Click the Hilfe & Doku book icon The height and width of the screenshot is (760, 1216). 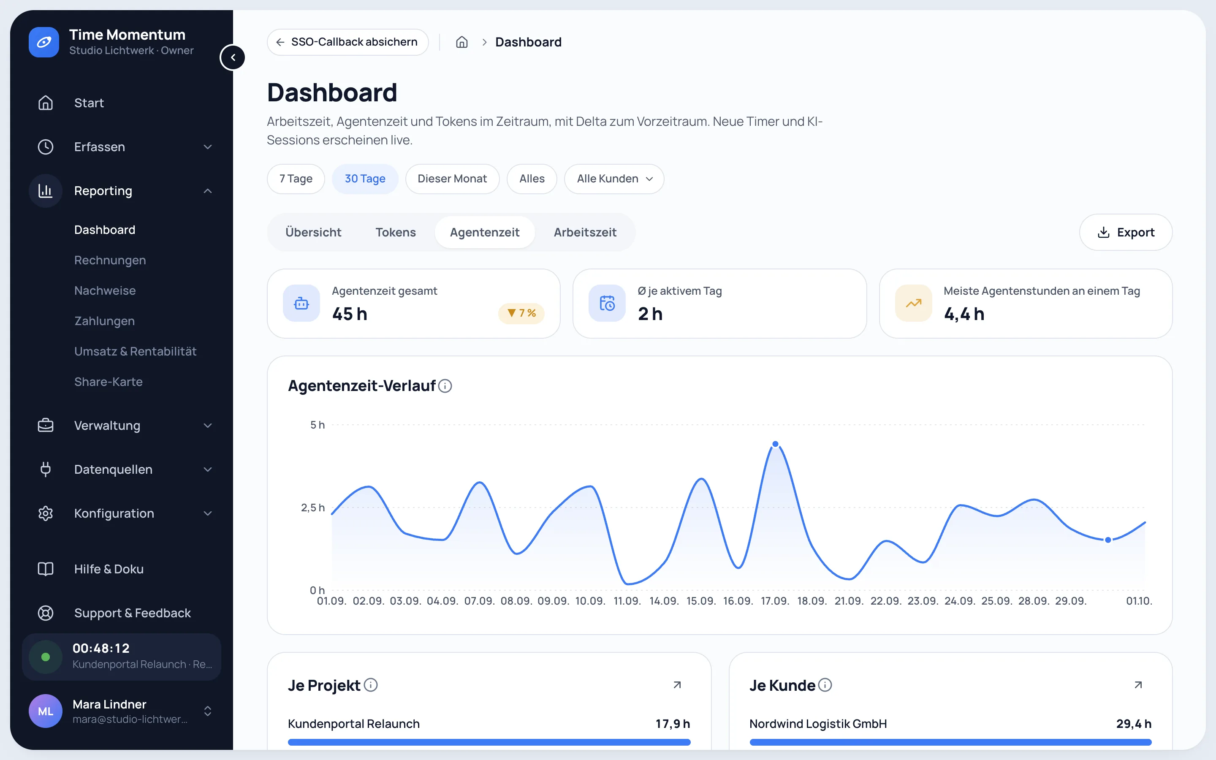pos(46,569)
